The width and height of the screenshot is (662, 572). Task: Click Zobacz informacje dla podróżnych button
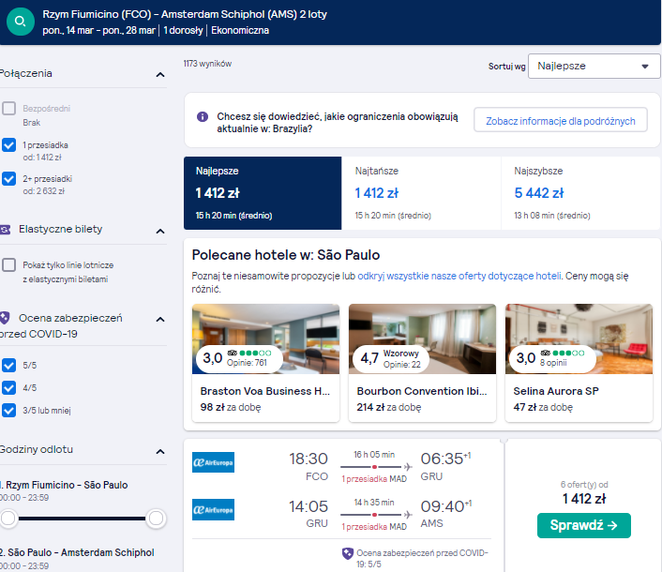click(x=560, y=121)
